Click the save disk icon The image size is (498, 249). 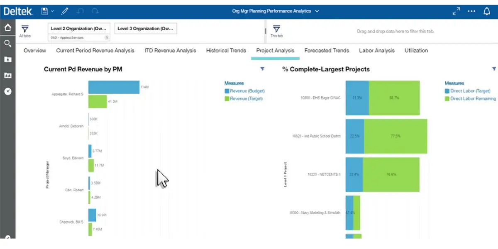[45, 12]
